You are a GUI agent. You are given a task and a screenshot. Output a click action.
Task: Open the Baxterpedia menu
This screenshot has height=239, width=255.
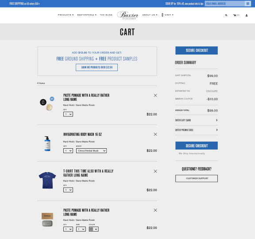point(87,15)
